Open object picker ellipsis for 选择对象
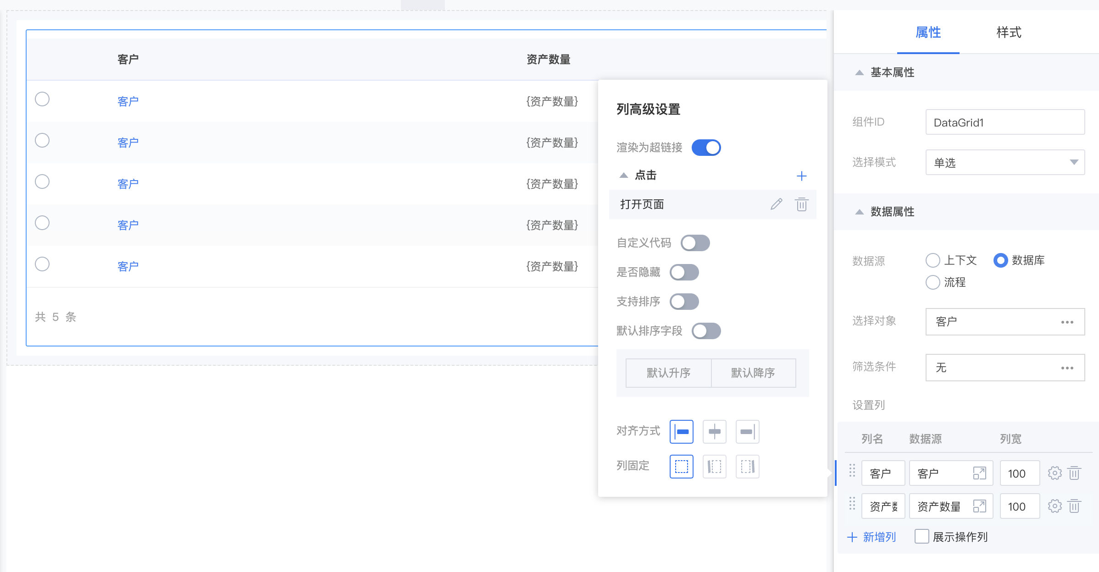Screen dimensions: 1099x572 click(1067, 322)
